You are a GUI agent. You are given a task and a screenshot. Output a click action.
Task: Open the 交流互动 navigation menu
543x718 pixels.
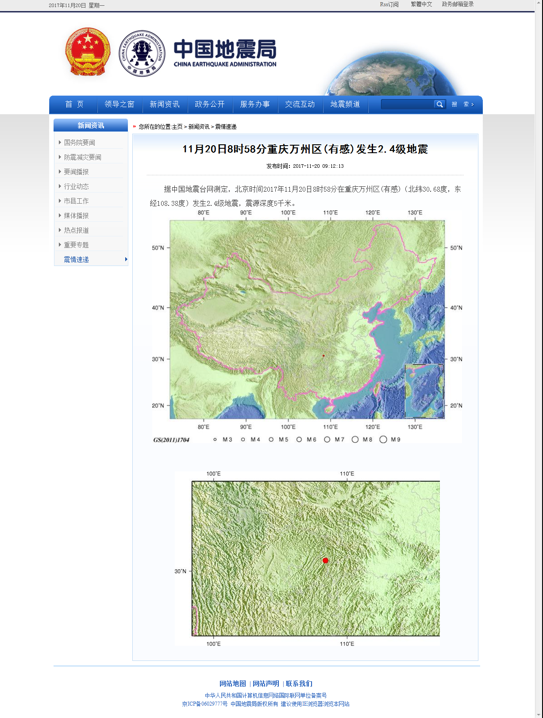pos(300,104)
